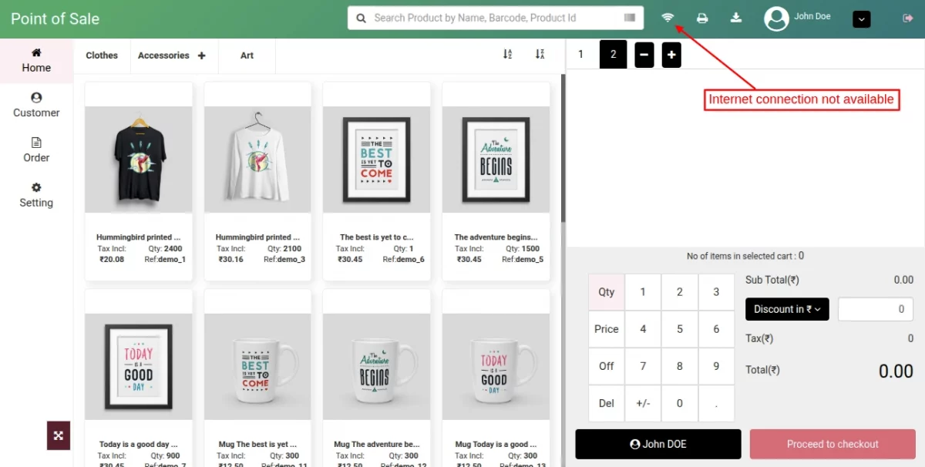Open customer selection via John DOE button
The image size is (925, 467).
(x=658, y=444)
